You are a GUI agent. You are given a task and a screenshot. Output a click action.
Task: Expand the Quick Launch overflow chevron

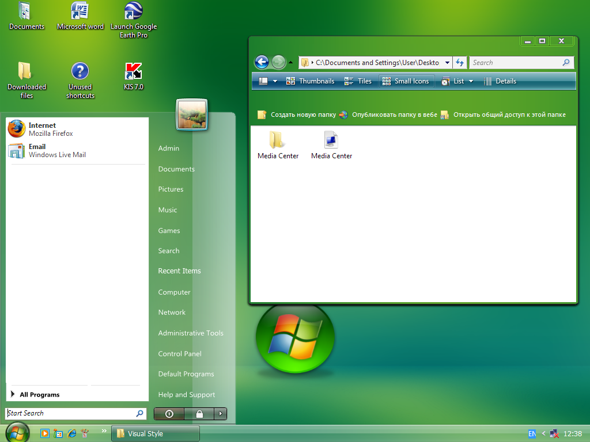tap(104, 430)
